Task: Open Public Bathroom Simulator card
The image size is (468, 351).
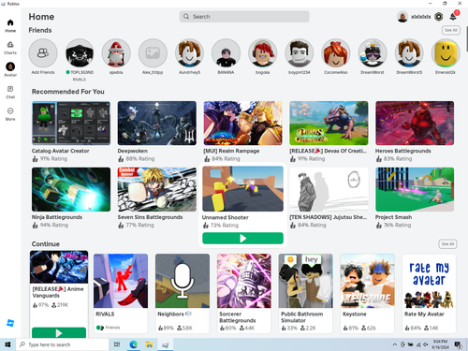Action: pyautogui.click(x=306, y=293)
